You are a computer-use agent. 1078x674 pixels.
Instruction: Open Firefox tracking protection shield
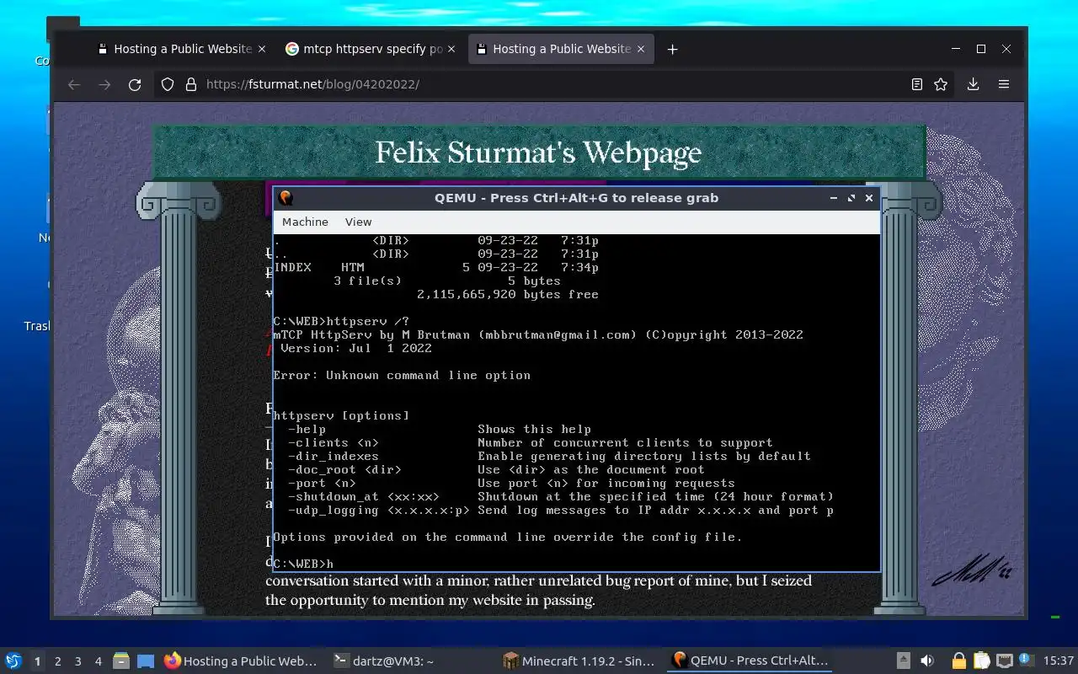click(168, 84)
